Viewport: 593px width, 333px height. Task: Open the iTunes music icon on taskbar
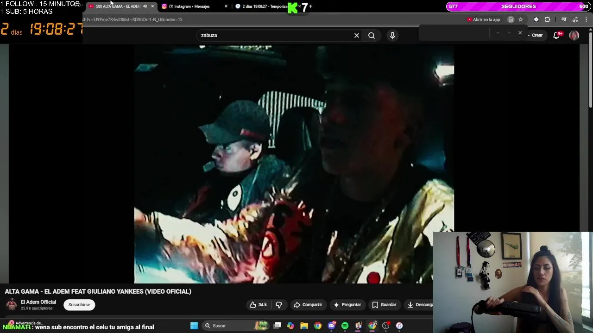pos(399,326)
